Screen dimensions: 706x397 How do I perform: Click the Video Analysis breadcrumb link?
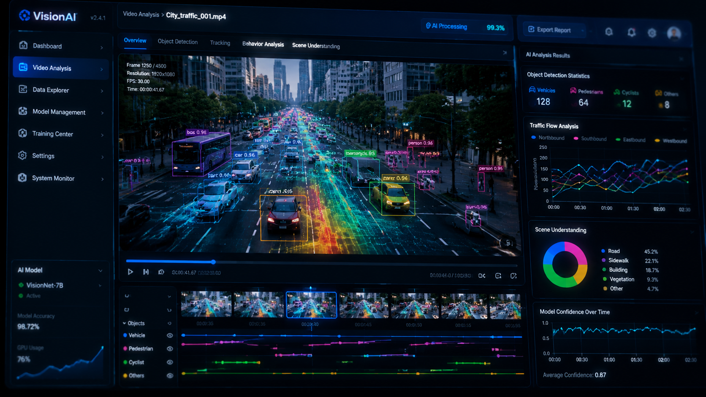point(141,14)
